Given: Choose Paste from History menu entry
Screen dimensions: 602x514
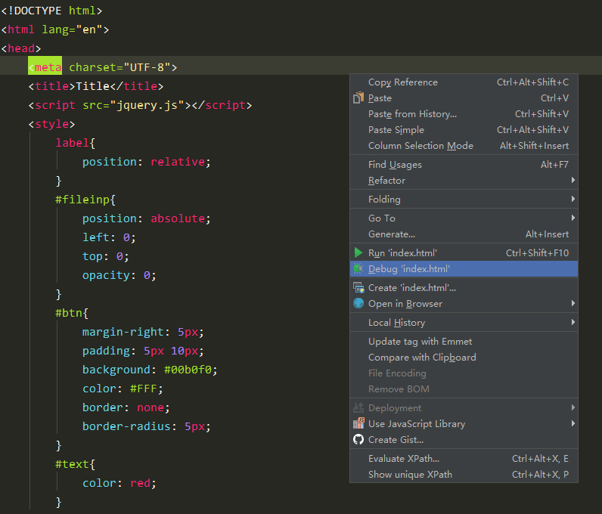Looking at the screenshot, I should click(x=464, y=114).
